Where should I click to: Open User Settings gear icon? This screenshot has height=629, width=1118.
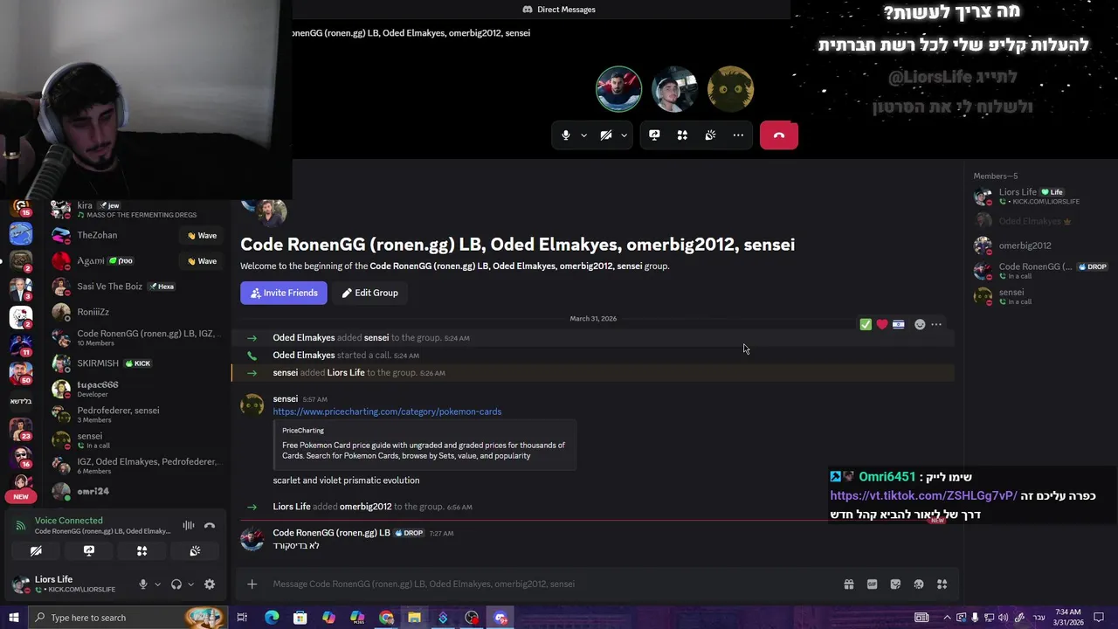click(210, 584)
